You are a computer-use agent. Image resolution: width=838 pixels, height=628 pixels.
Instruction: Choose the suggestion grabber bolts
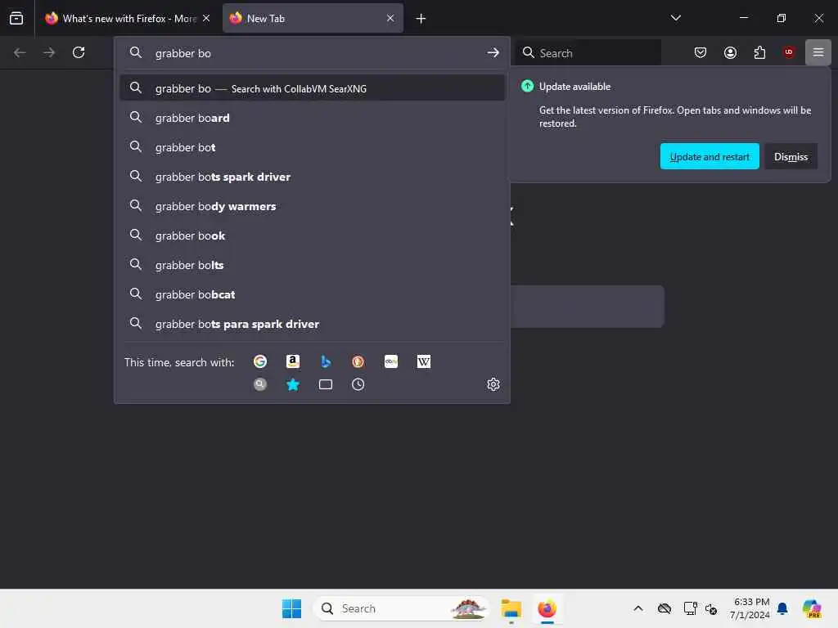[312, 264]
